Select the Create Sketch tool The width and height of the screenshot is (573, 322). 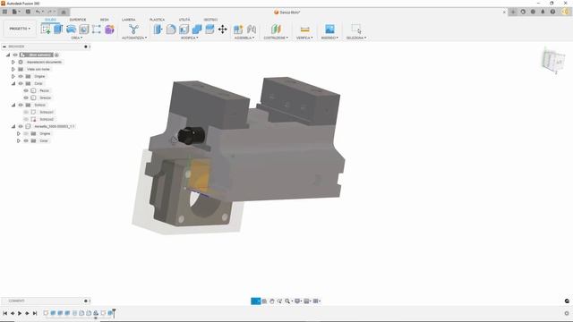click(x=46, y=29)
